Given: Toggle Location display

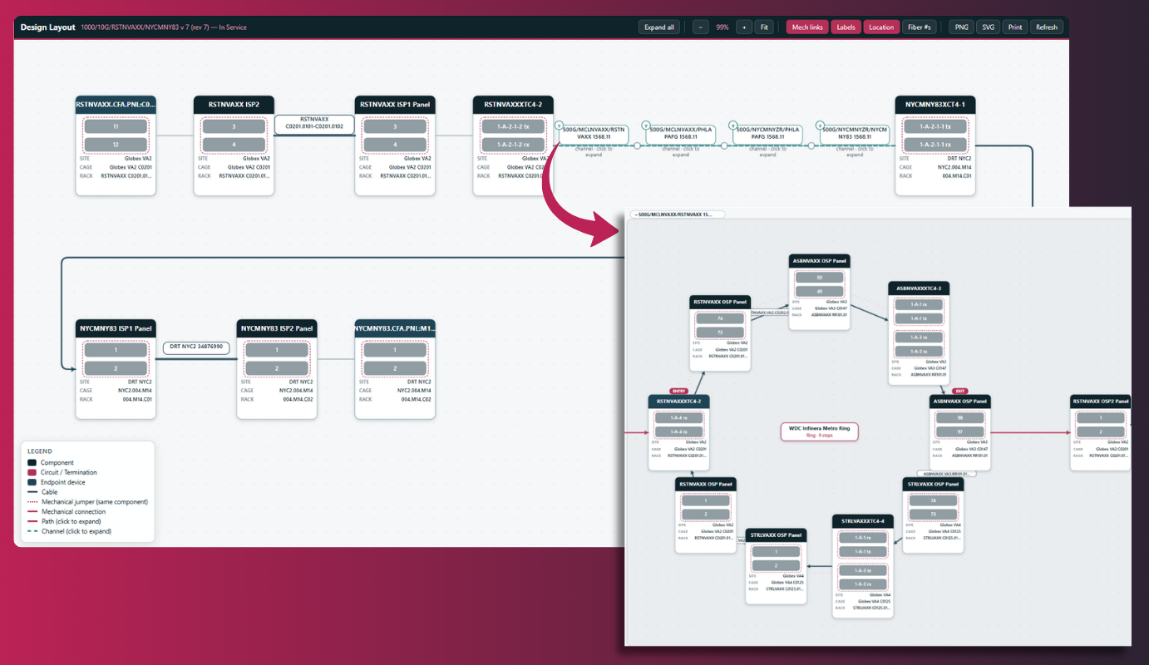Looking at the screenshot, I should pos(881,27).
